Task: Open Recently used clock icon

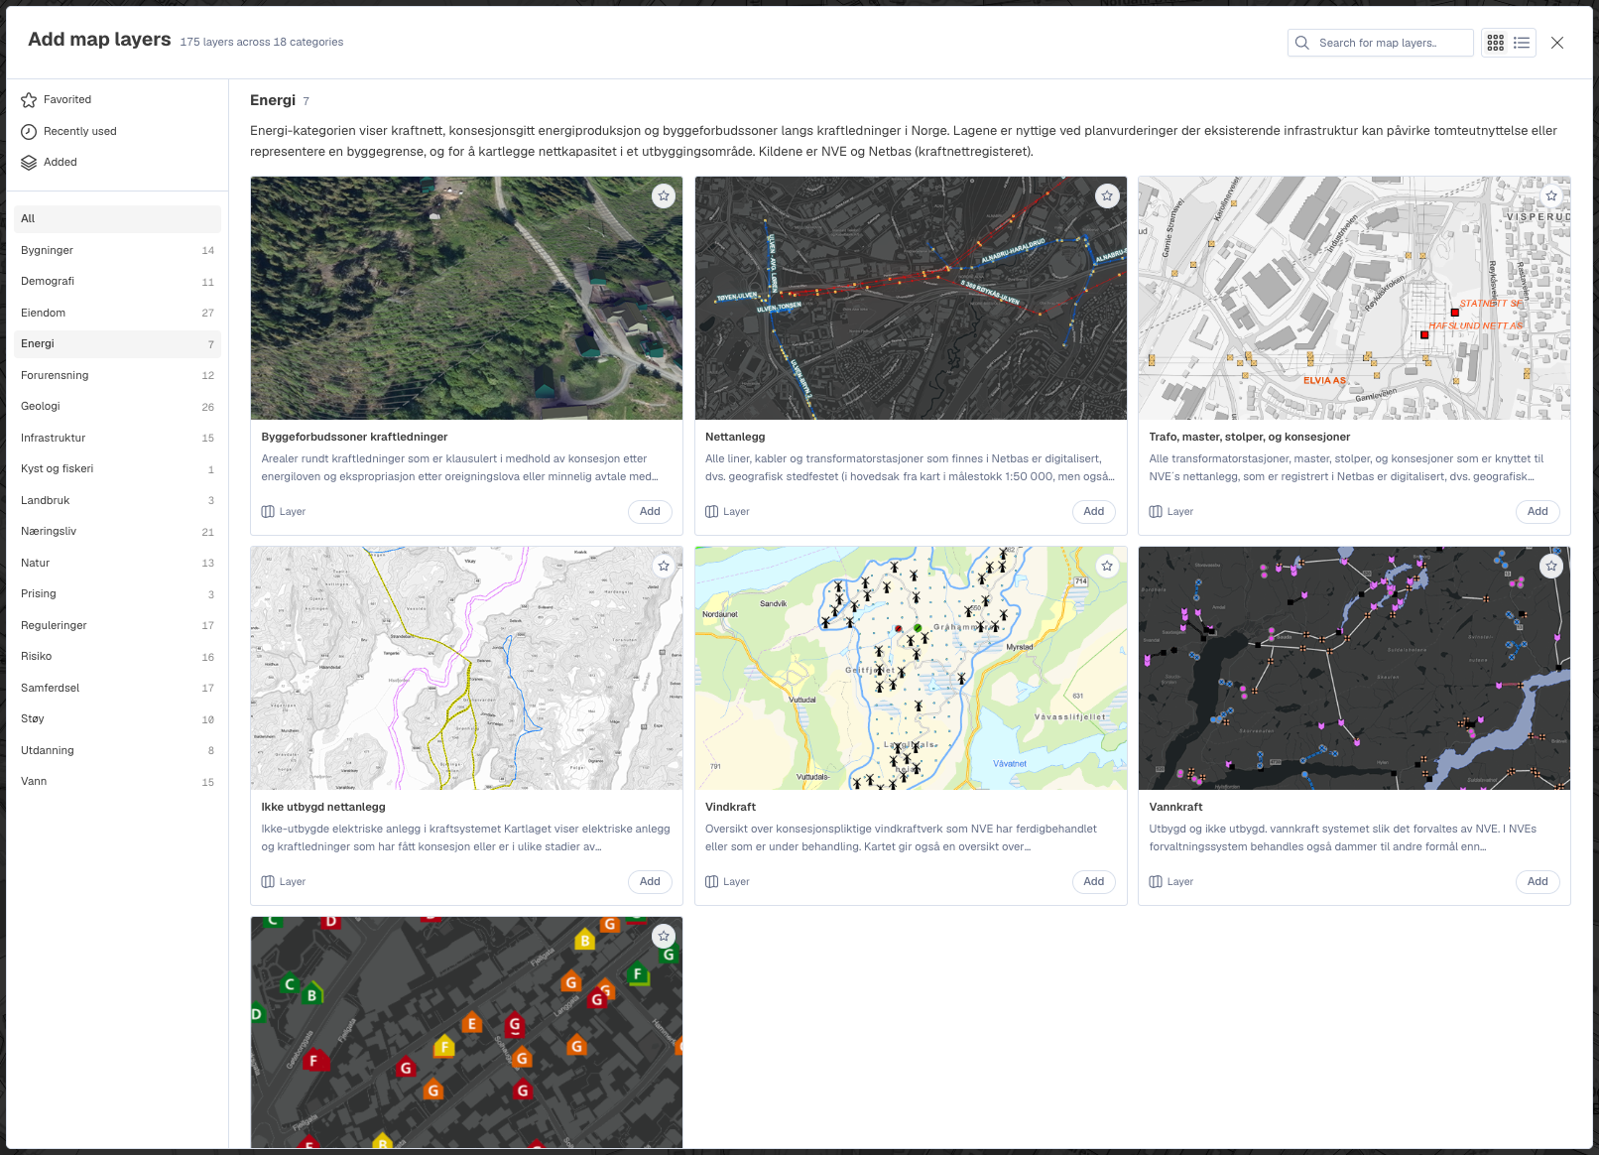Action: click(x=29, y=132)
